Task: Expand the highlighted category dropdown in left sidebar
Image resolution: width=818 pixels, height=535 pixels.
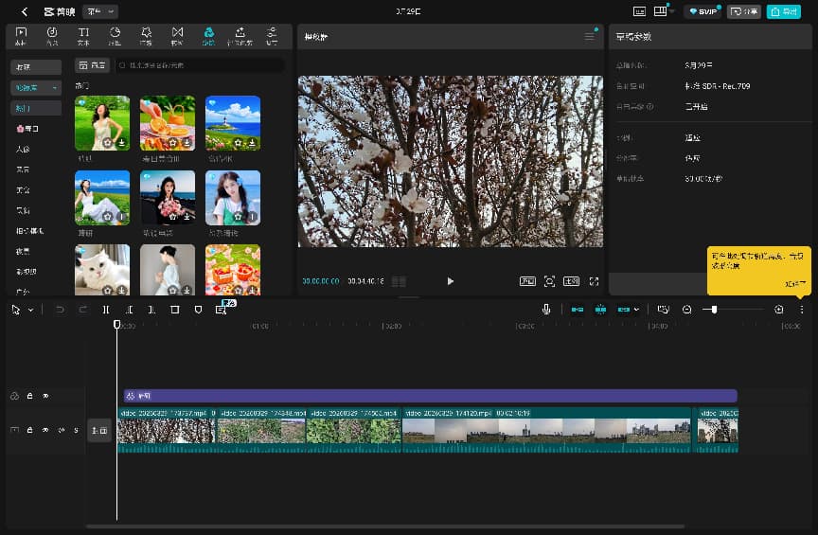Action: coord(36,87)
